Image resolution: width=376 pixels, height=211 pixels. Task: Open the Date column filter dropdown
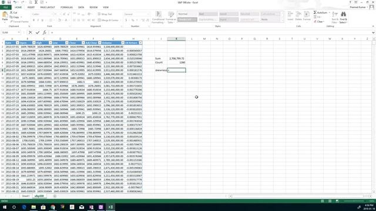17,43
